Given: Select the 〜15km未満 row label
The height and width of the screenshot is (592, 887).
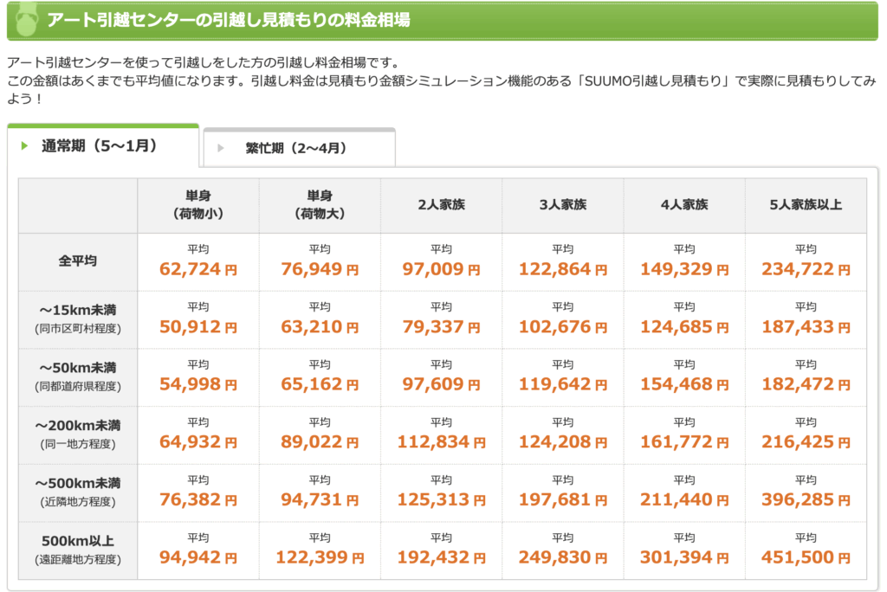Looking at the screenshot, I should tap(78, 319).
